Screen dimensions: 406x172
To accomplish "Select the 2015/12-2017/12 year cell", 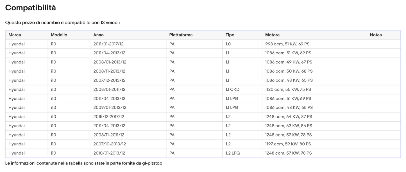I will pos(109,117).
